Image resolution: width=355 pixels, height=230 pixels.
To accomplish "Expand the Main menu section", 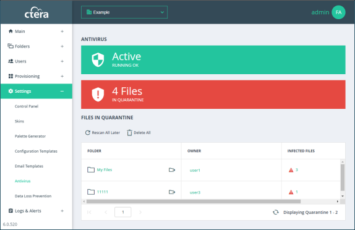I will 62,32.
